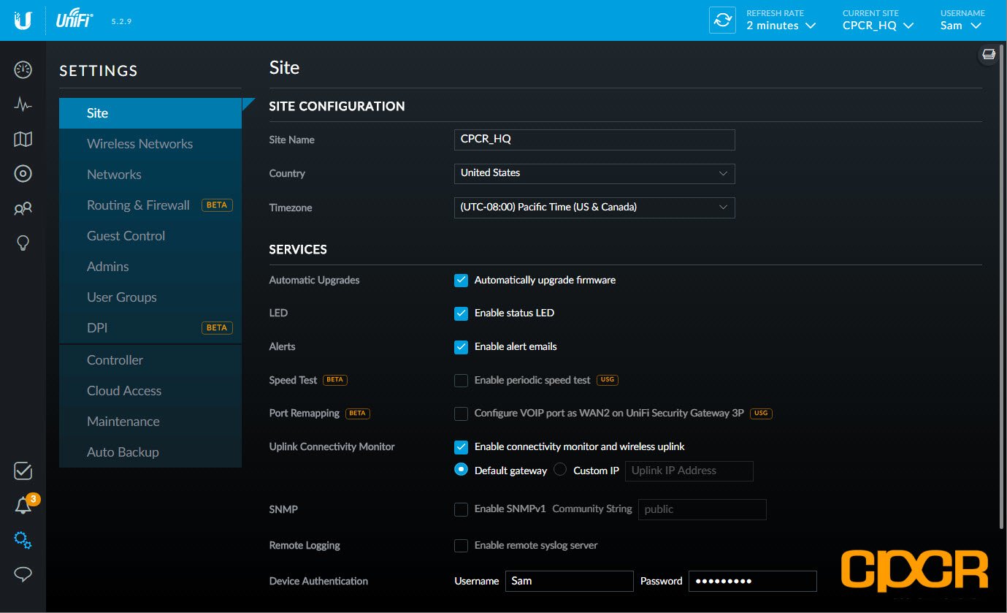
Task: Open Routing & Firewall settings
Action: pyautogui.click(x=150, y=205)
